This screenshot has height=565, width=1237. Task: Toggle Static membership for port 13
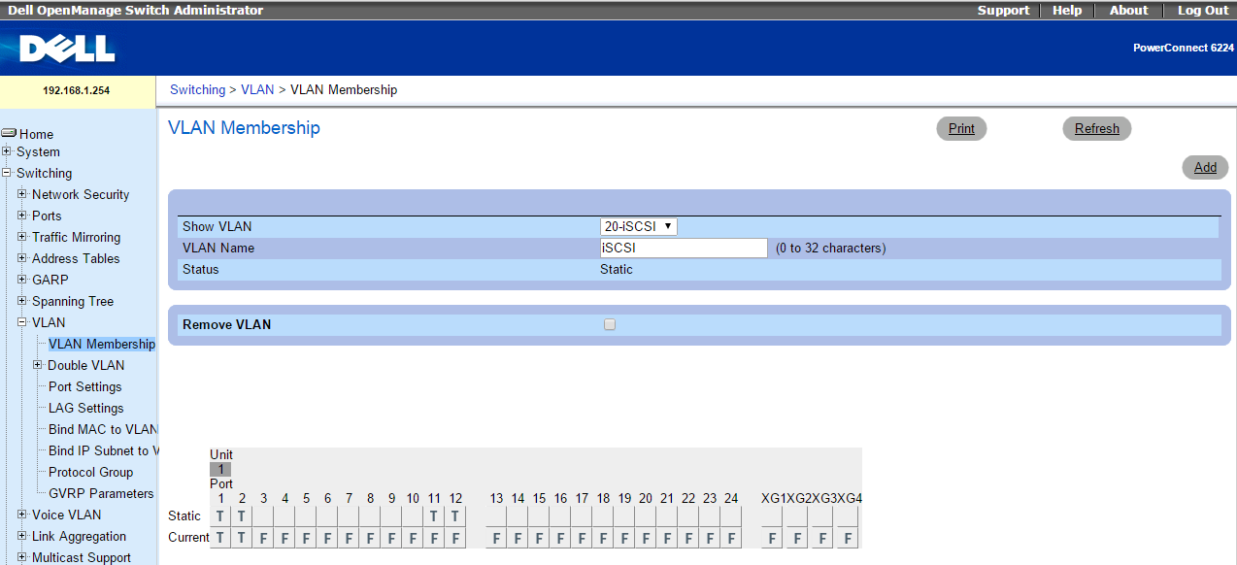point(496,515)
